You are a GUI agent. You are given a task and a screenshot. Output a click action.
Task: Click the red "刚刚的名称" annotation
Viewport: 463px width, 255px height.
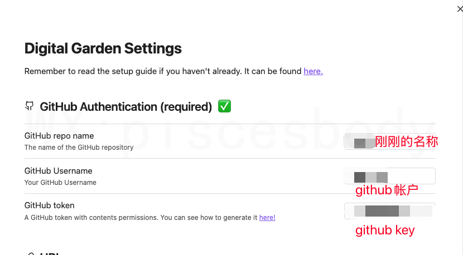point(406,141)
